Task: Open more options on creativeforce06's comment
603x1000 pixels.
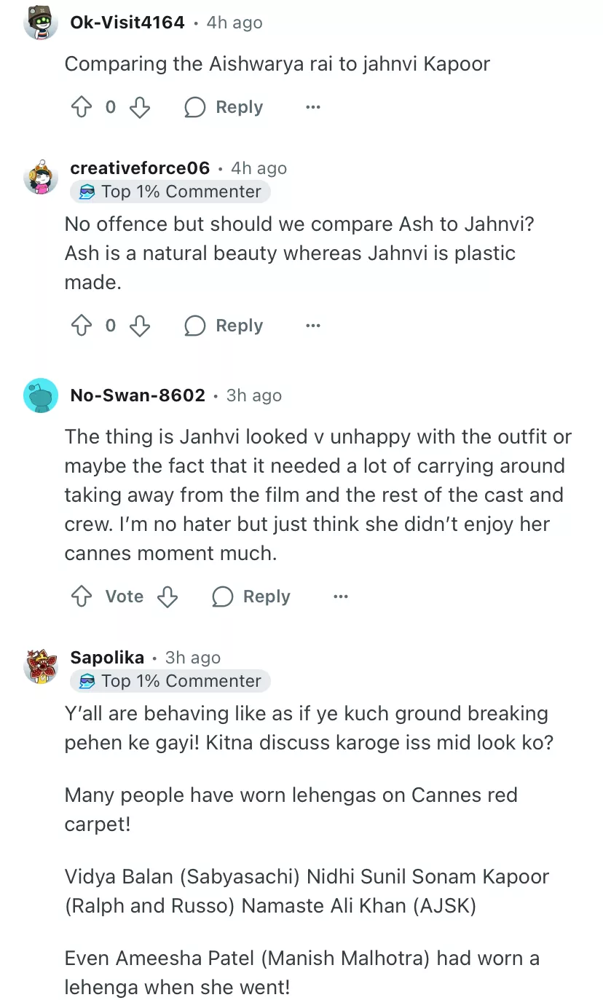Action: [313, 326]
